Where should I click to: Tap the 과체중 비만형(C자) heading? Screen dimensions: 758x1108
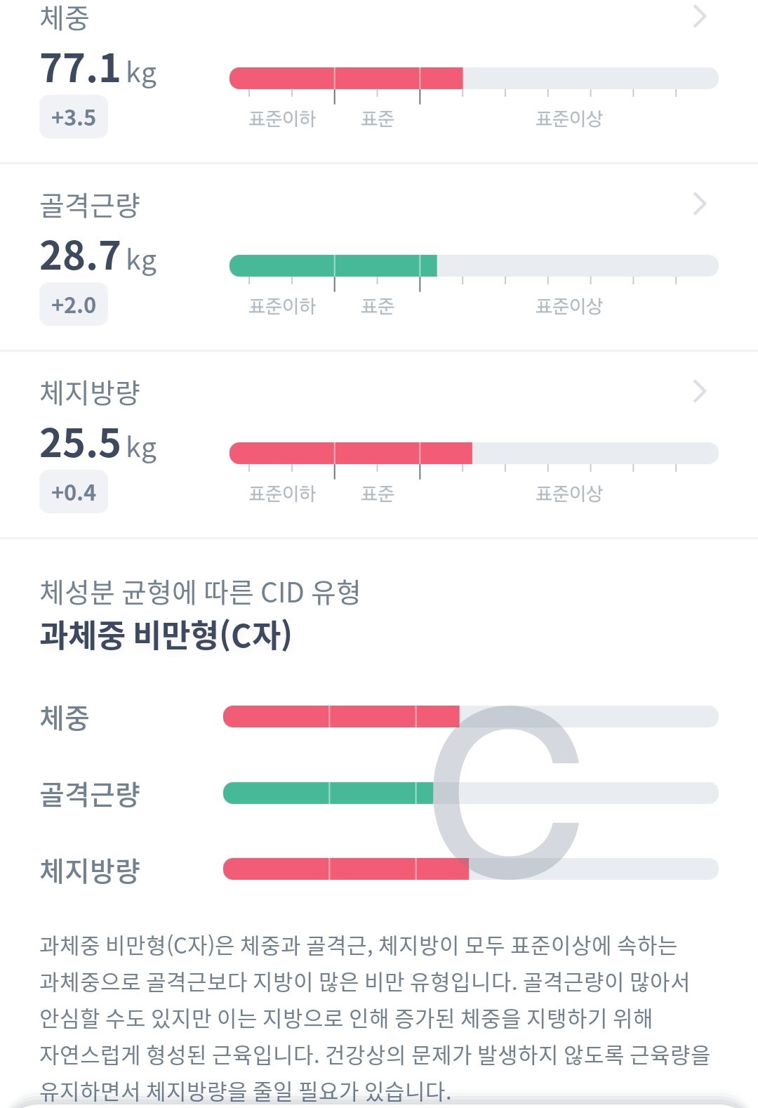point(166,635)
